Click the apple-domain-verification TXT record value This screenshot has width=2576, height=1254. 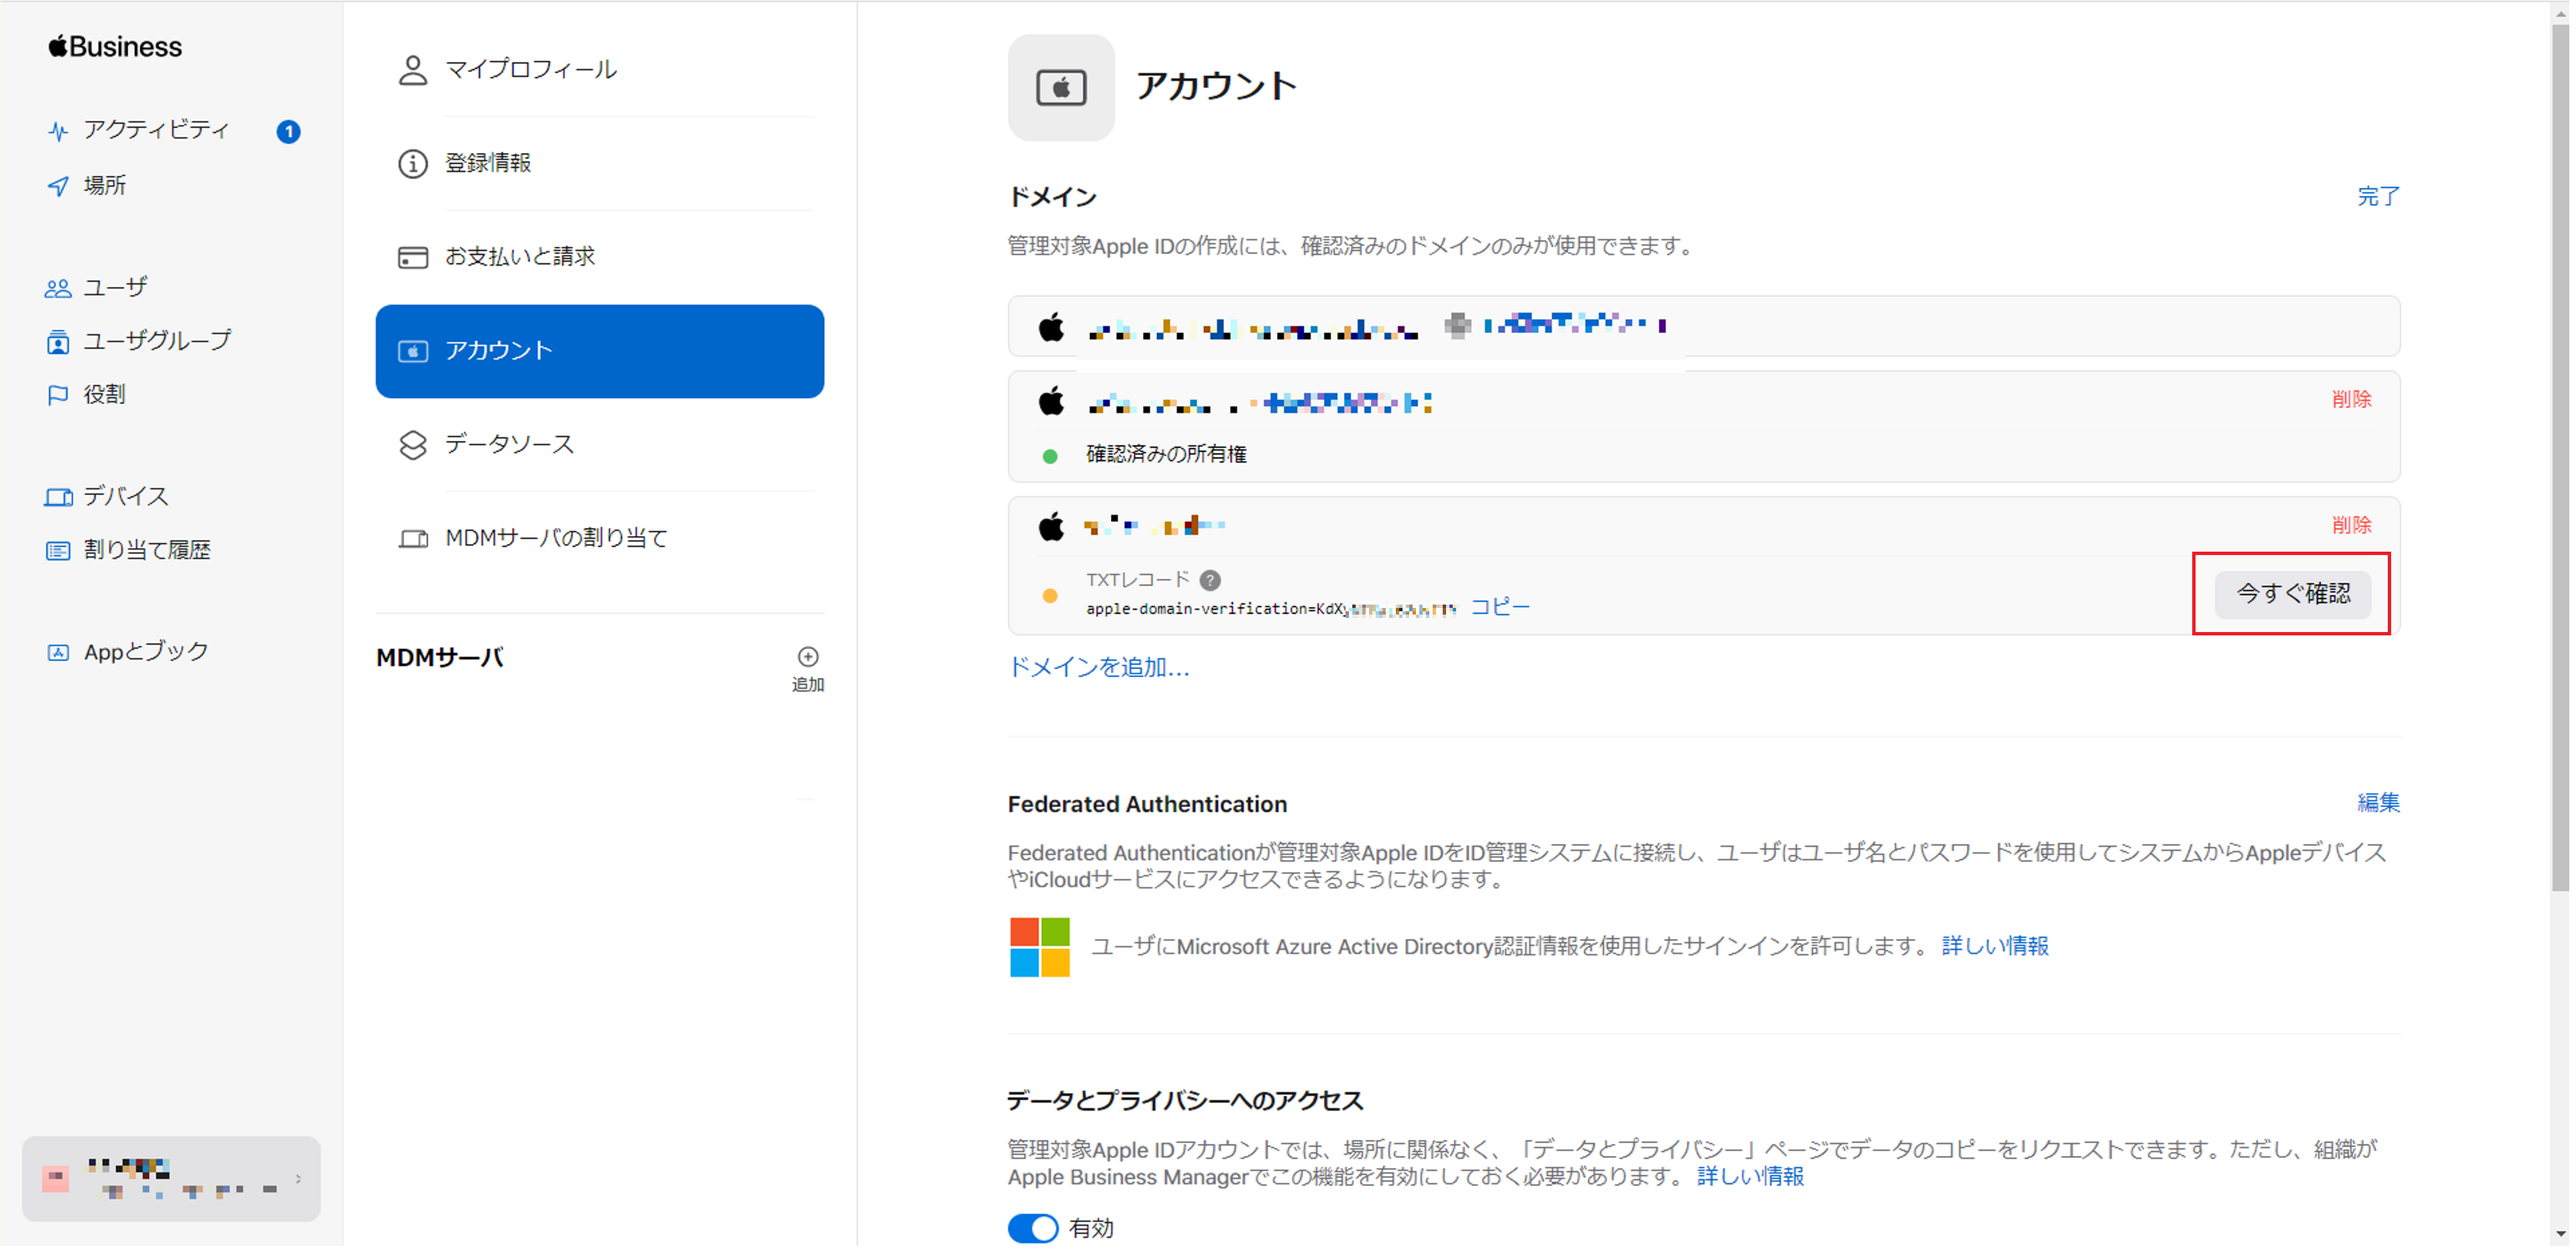click(1273, 611)
